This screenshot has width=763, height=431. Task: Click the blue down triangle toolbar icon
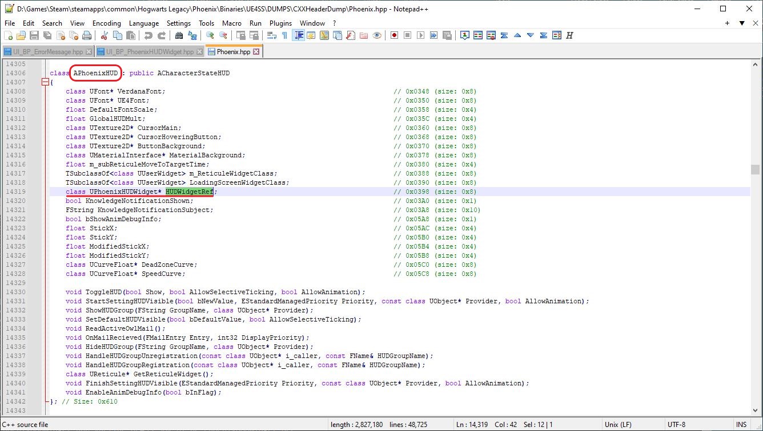click(530, 35)
